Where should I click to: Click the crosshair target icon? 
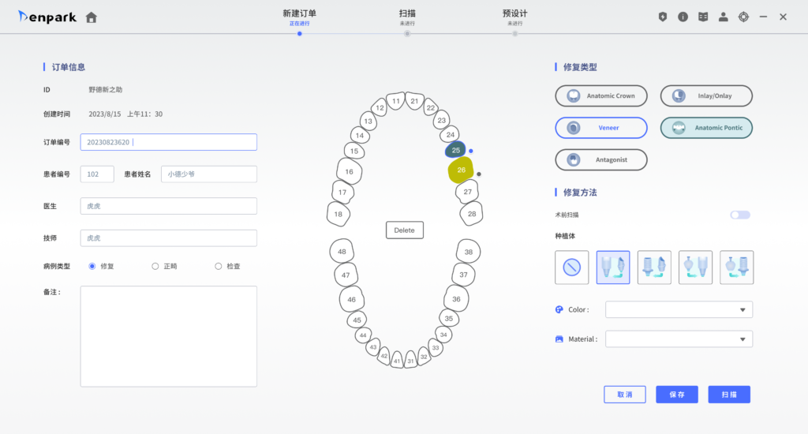(743, 17)
